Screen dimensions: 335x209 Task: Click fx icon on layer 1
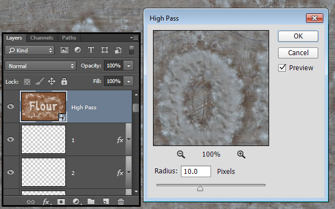120,140
